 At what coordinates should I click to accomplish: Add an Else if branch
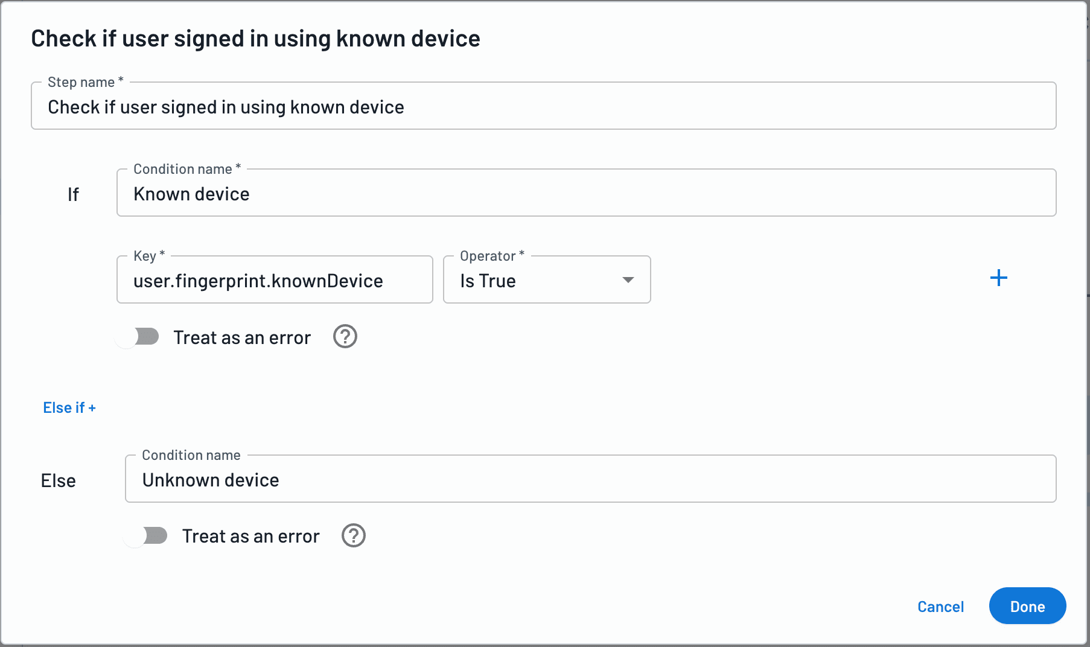click(69, 407)
